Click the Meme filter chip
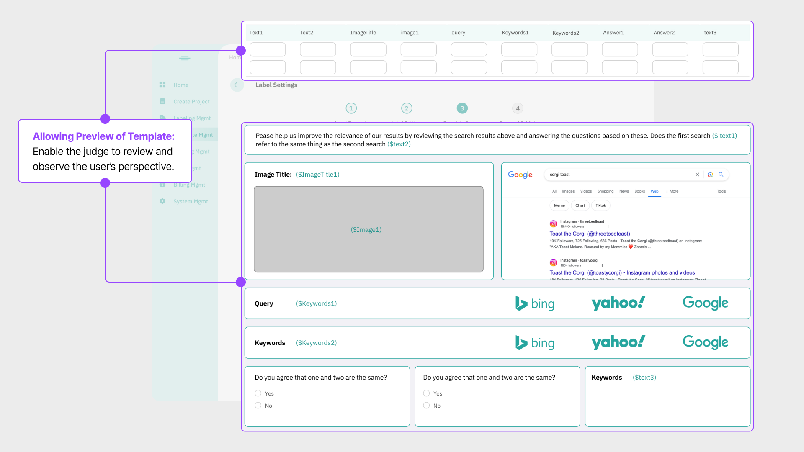The height and width of the screenshot is (452, 804). [x=559, y=205]
